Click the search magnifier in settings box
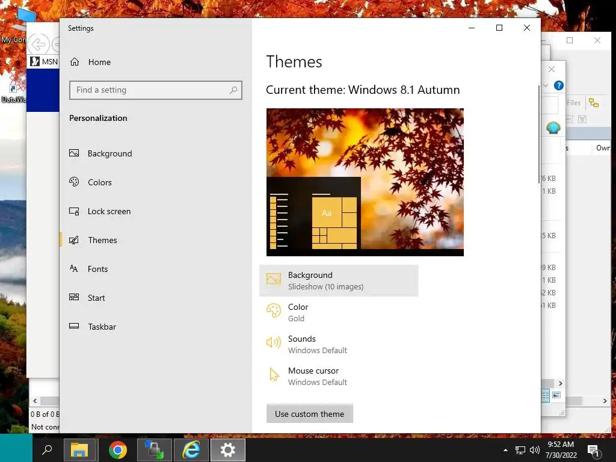This screenshot has height=462, width=616. 233,90
